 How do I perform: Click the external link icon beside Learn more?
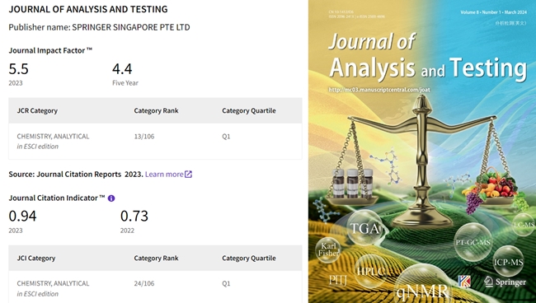(188, 175)
